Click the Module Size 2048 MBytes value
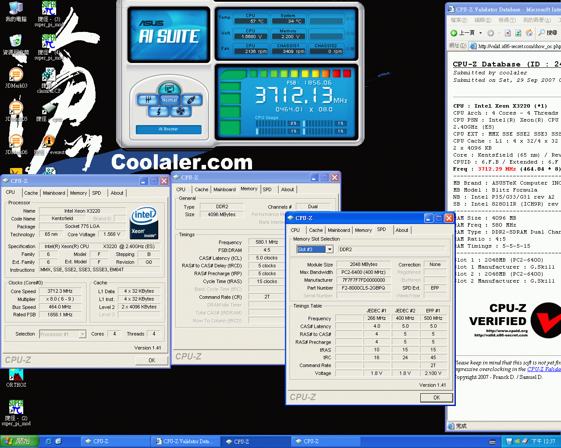Viewport: 561px width, 448px height. (x=363, y=264)
